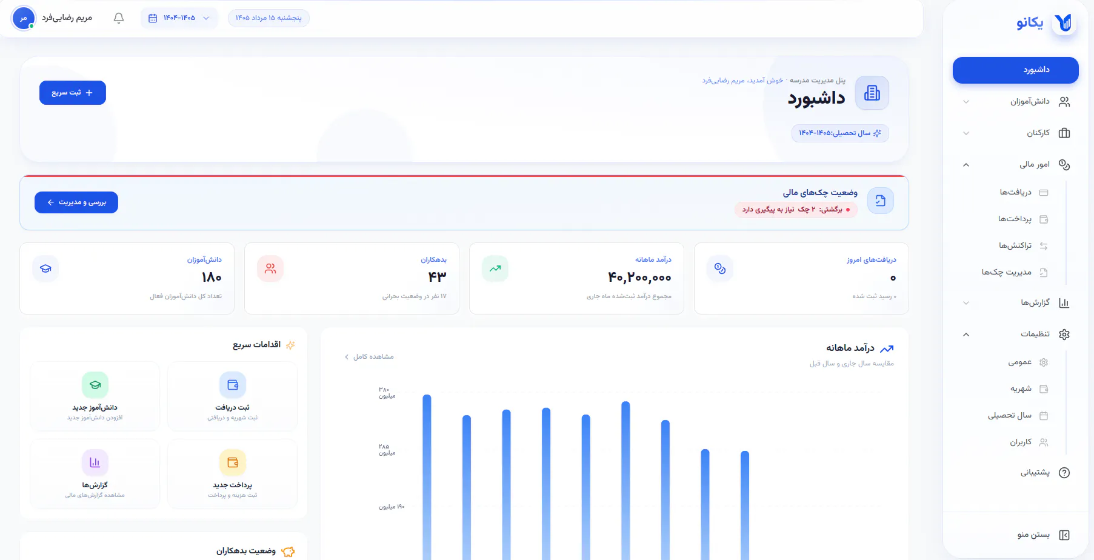This screenshot has width=1094, height=560.
Task: Open the Transactions (تراکنش‌ها) submenu item
Action: coord(1016,246)
